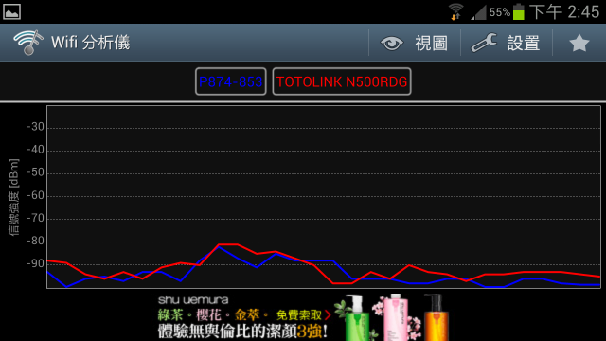Tap the -80 dBm axis label
The height and width of the screenshot is (341, 606).
(35, 241)
